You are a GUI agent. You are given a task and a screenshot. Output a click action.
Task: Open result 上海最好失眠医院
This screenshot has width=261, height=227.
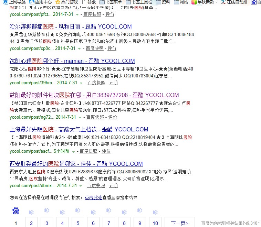(x=79, y=129)
